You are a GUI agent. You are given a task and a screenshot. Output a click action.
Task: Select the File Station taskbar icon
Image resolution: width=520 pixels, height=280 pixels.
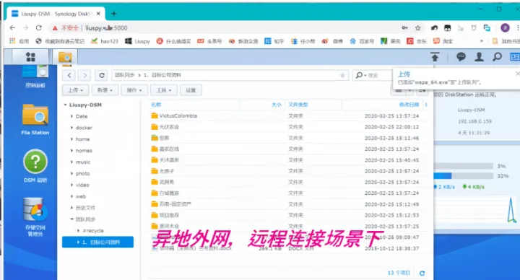coord(65,57)
